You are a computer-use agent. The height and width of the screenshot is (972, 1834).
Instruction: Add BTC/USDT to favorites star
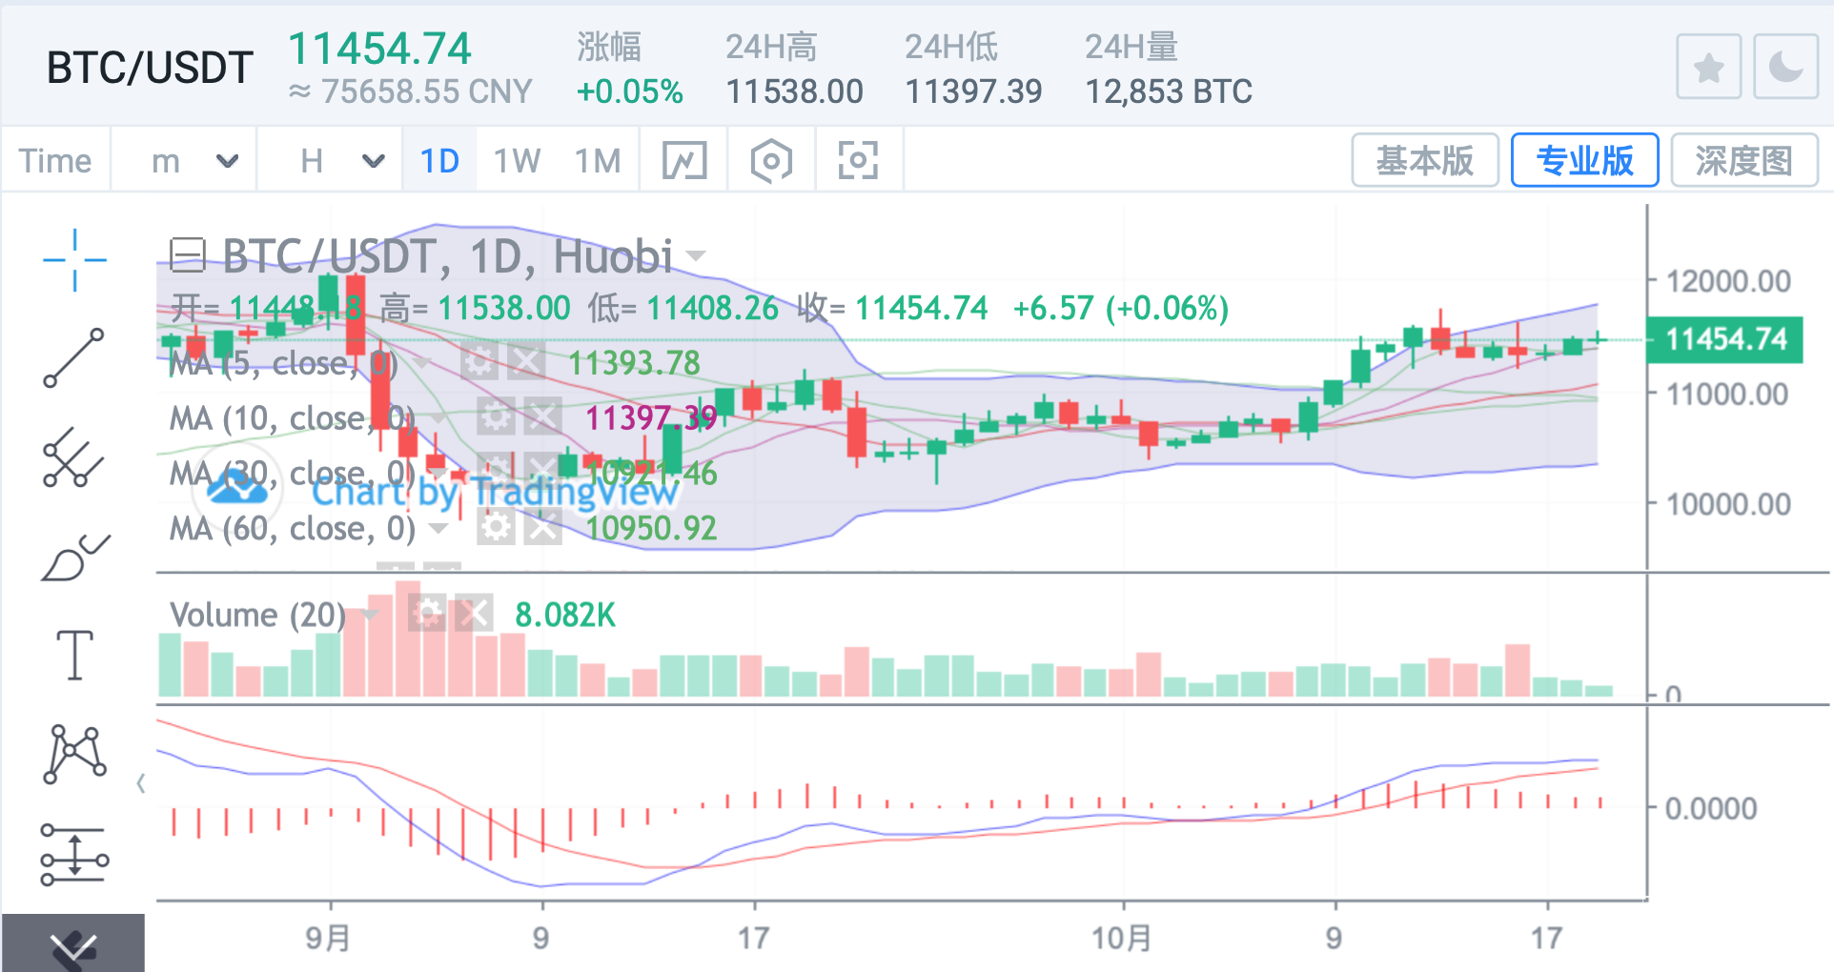[1708, 68]
